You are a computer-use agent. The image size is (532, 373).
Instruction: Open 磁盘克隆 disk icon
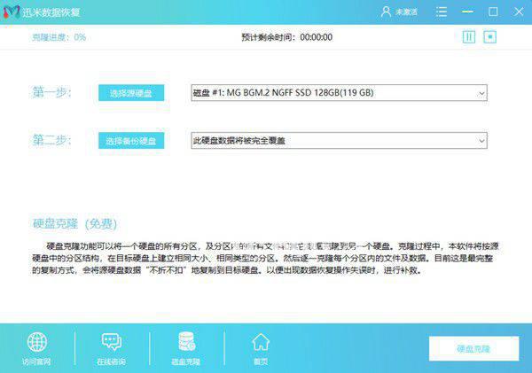coord(186,342)
